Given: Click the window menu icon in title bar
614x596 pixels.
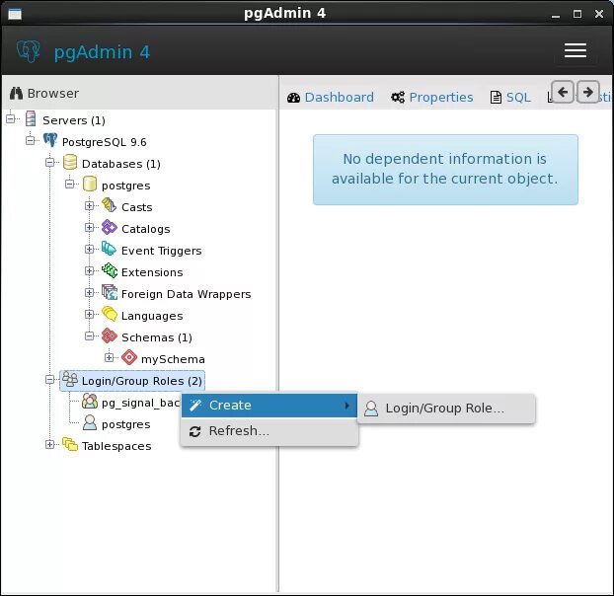Looking at the screenshot, I should [15, 14].
